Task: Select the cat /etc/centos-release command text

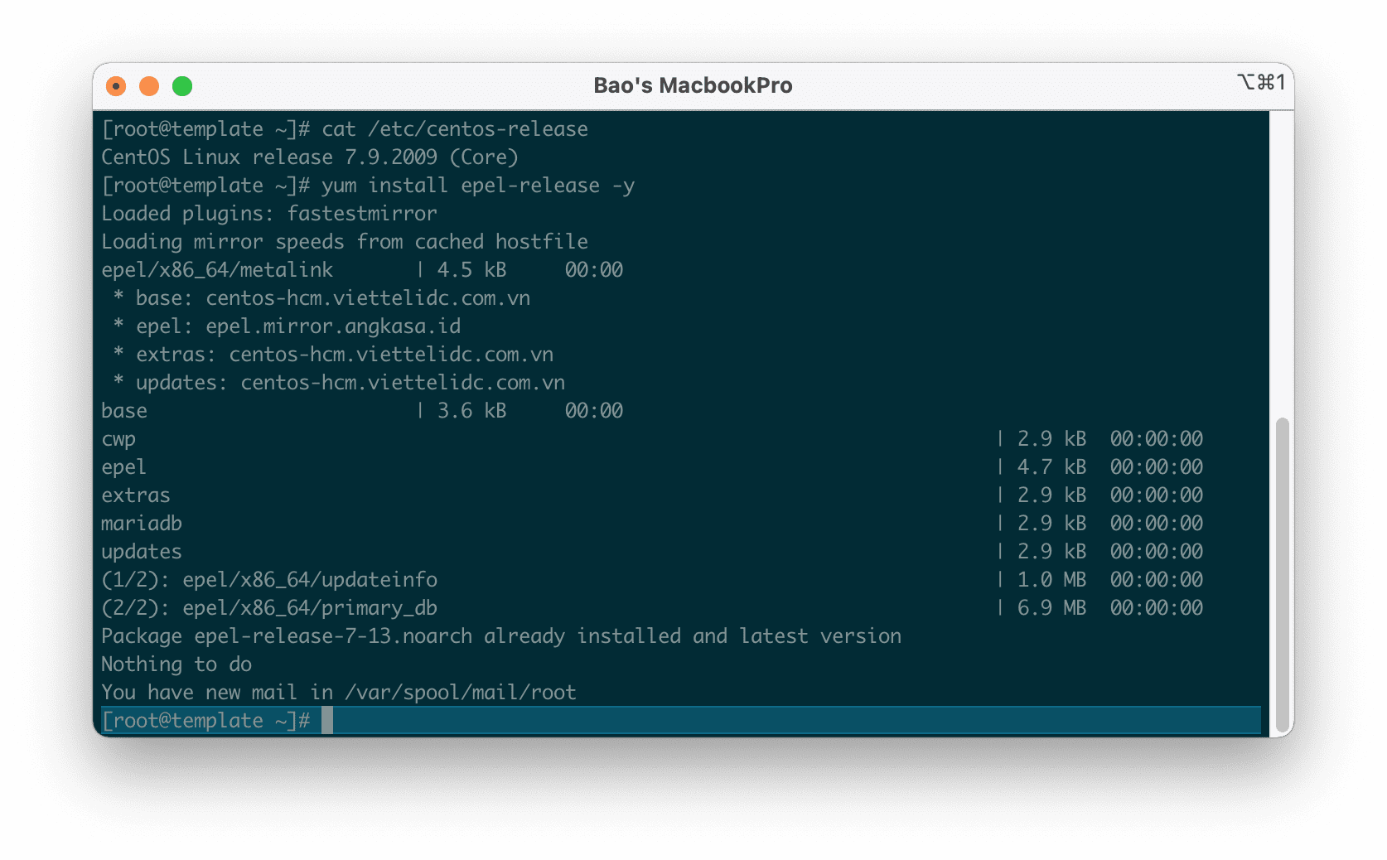Action: click(x=456, y=128)
